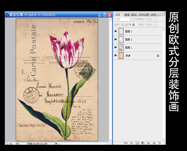187x151 pixels.
Task: Click the document size 文档:42.6M/113.2M text
Action: (37, 144)
